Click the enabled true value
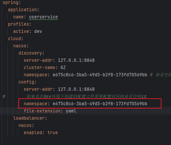Viewport: 171px width, 145px height. coord(53,133)
